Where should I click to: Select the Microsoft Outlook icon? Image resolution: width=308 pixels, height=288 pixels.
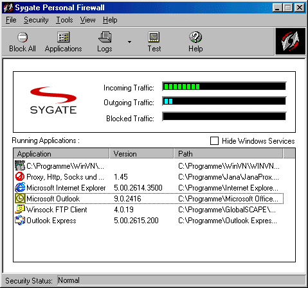20,198
